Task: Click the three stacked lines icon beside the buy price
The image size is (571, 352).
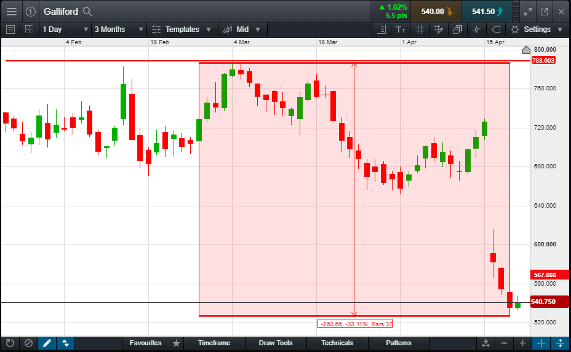Action: [516, 12]
